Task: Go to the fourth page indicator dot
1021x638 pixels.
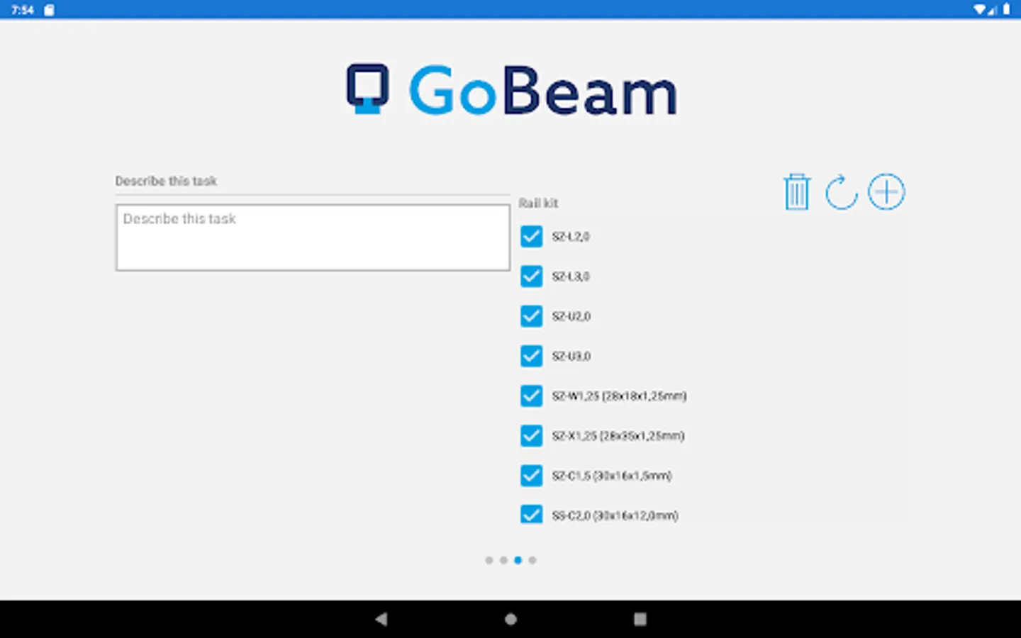Action: click(532, 560)
